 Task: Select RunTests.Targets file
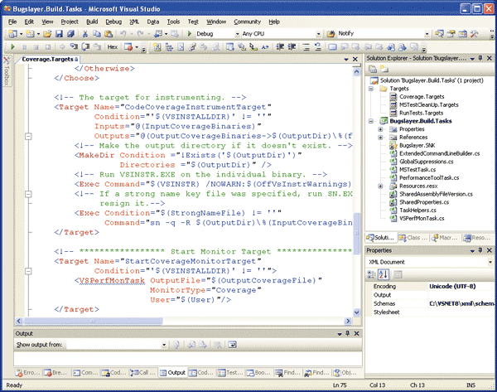421,113
